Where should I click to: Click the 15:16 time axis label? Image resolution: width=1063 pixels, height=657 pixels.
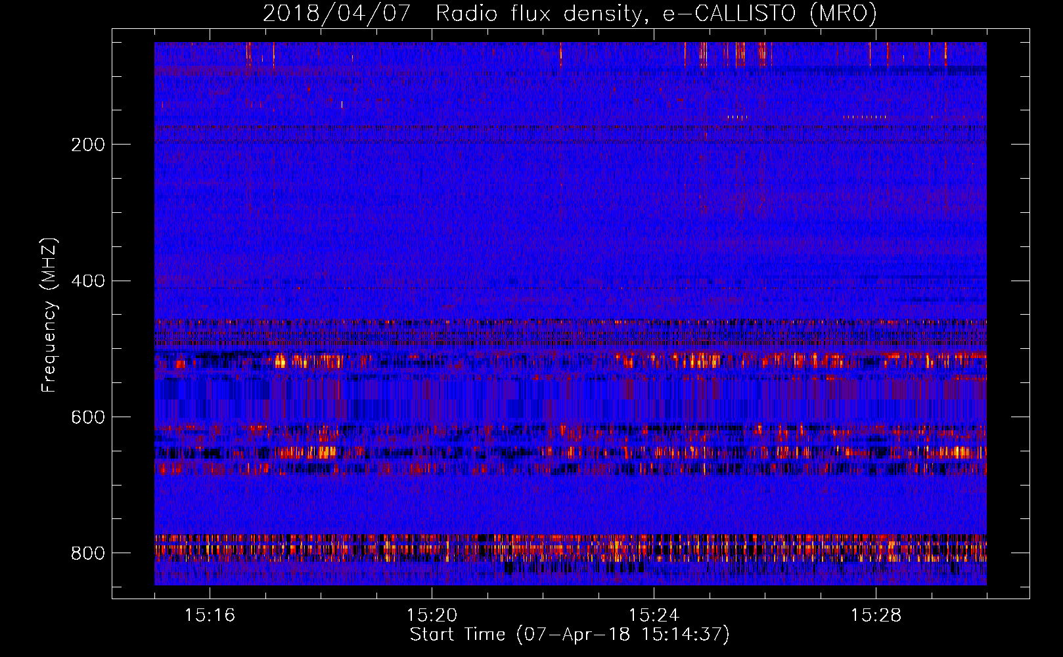210,615
